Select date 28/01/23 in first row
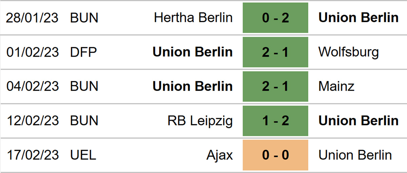Viewport: 407px width, 173px height. click(33, 18)
